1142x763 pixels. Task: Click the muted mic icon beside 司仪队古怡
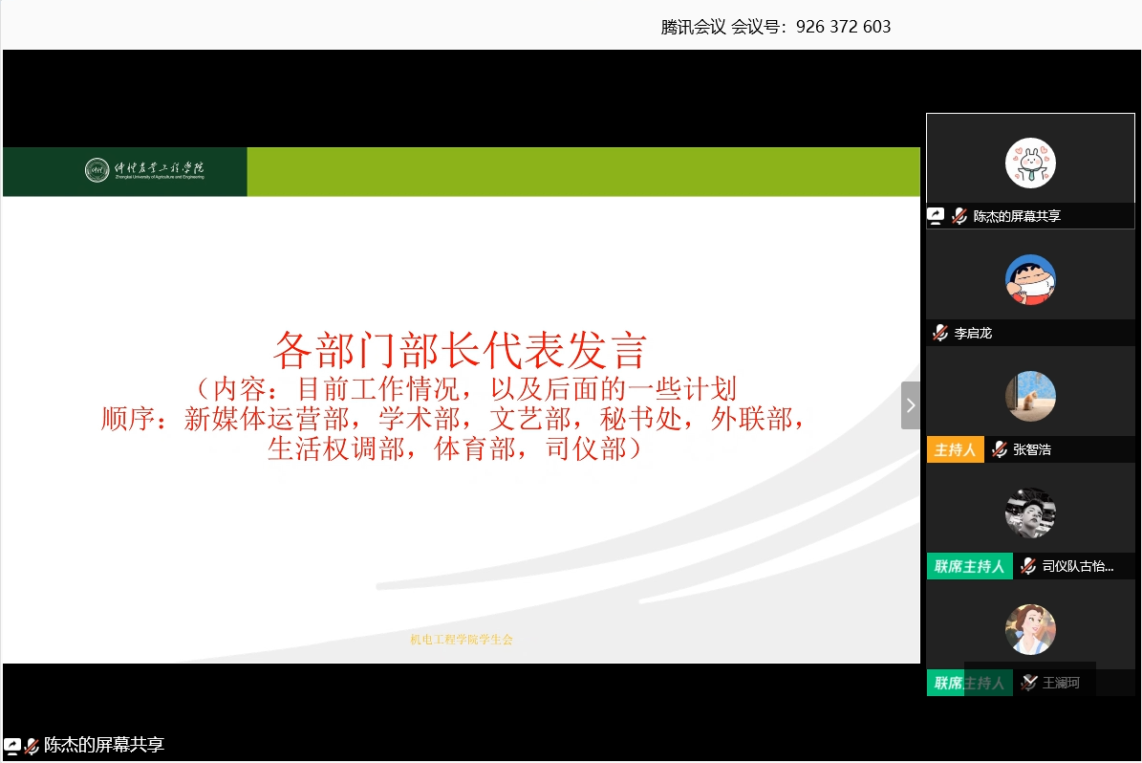pyautogui.click(x=1028, y=566)
